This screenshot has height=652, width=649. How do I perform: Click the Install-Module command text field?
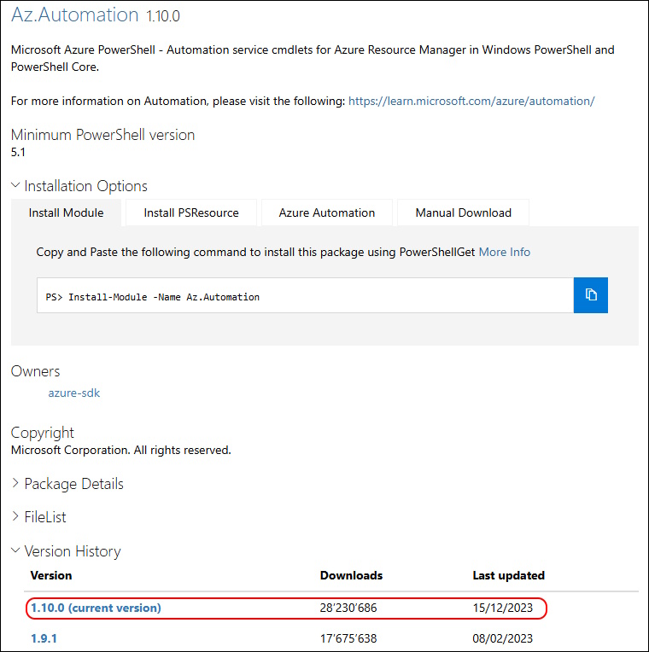305,295
